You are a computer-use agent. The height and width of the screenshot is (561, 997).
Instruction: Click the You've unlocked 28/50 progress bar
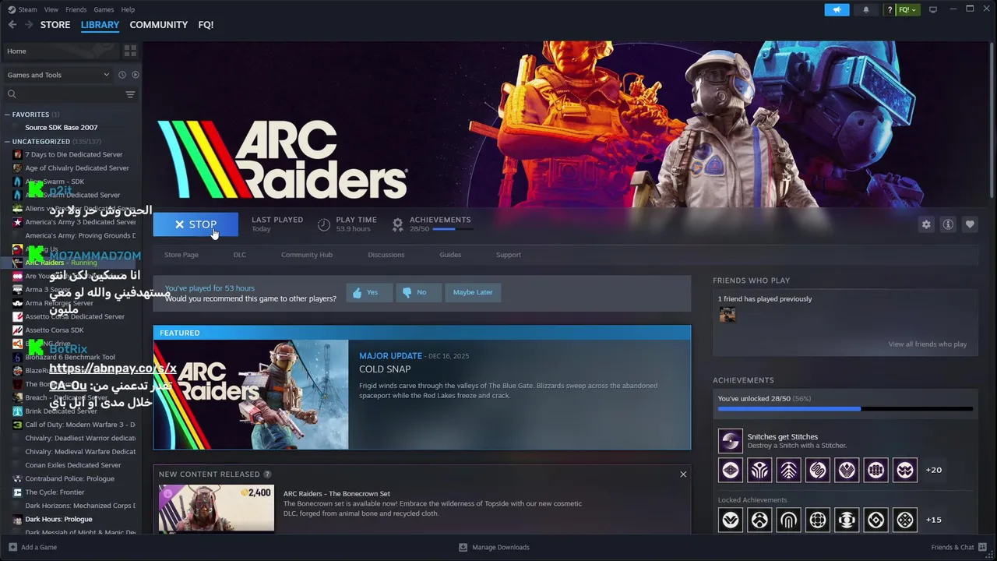tap(845, 409)
